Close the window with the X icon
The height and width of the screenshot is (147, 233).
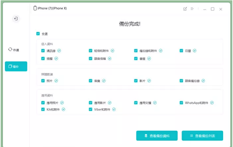[221, 9]
